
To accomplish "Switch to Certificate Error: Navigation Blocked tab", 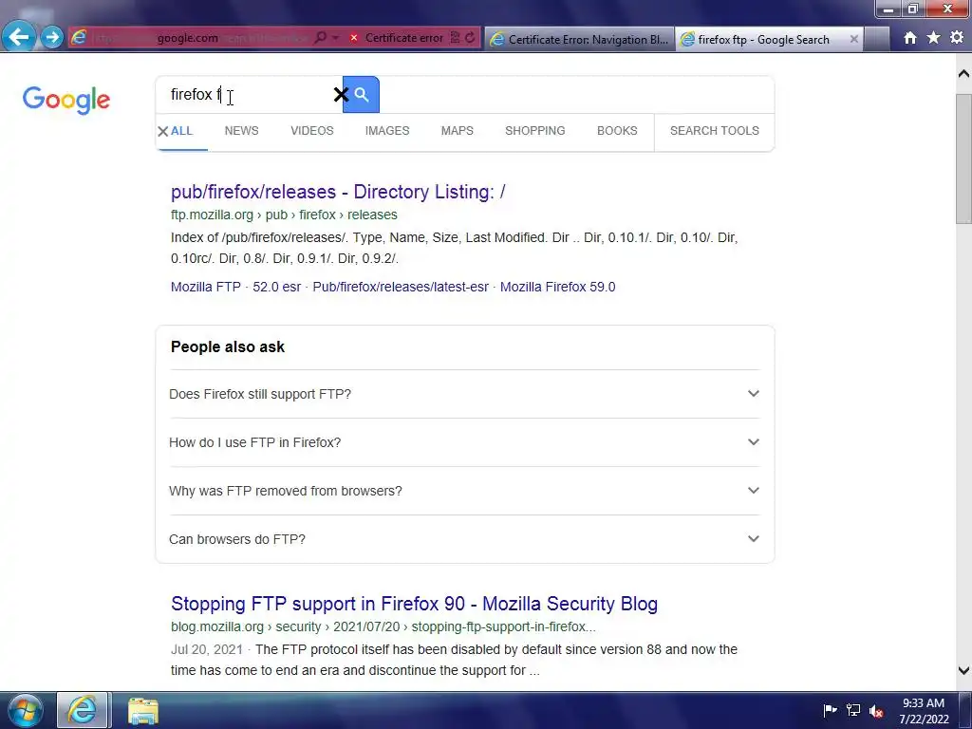I will point(580,39).
